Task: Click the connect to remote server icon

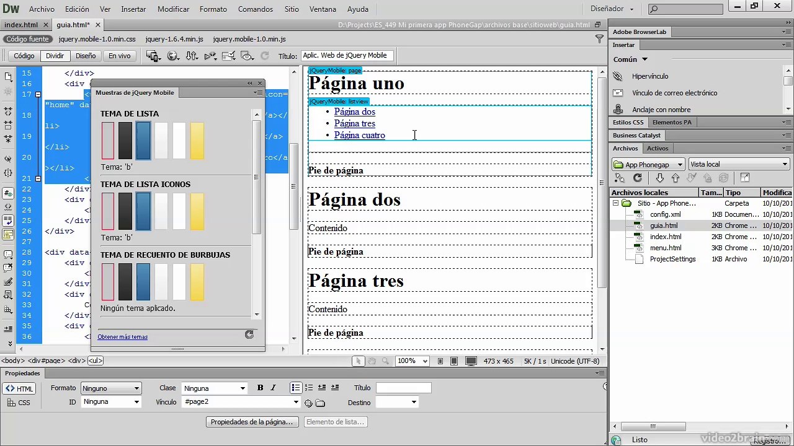Action: click(x=620, y=178)
